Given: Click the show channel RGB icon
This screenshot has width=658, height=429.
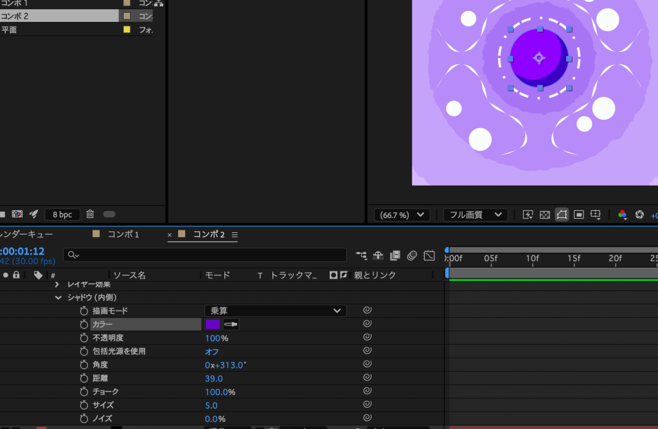Looking at the screenshot, I should coord(622,215).
